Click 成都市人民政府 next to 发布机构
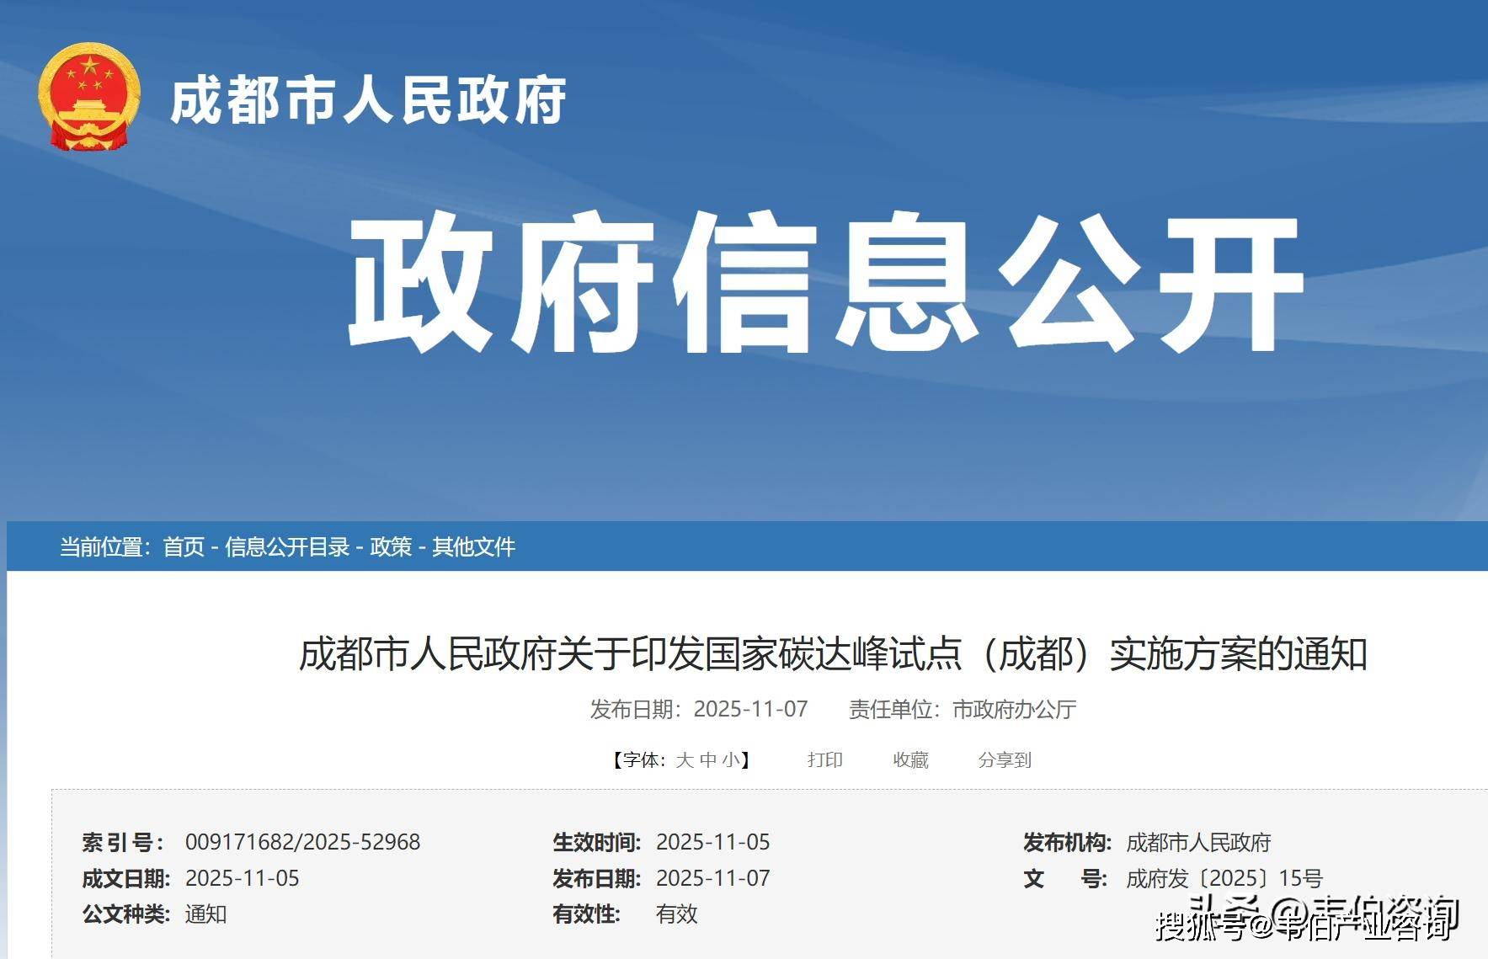The height and width of the screenshot is (959, 1488). point(1198,842)
